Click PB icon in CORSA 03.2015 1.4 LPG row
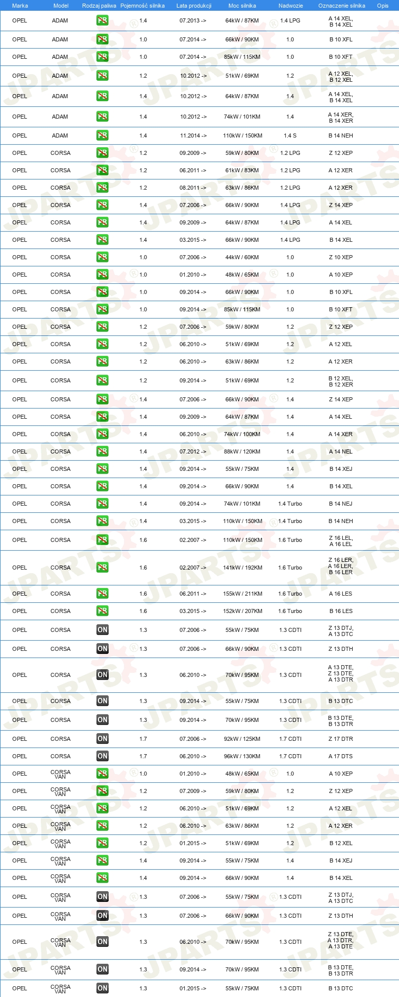The width and height of the screenshot is (399, 997). pyautogui.click(x=103, y=240)
